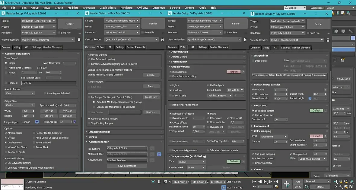356x190 pixels.
Task: Open the Color mapping Type dropdown showing Exponential
Action: [273, 136]
